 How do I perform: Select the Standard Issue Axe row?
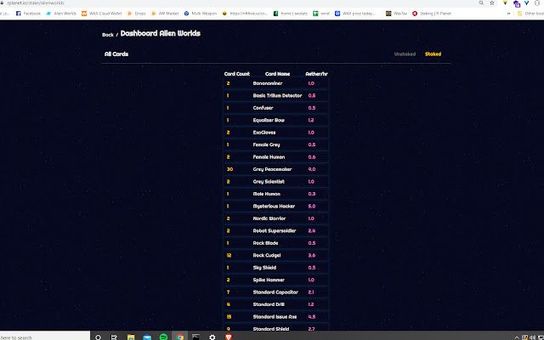coord(275,317)
